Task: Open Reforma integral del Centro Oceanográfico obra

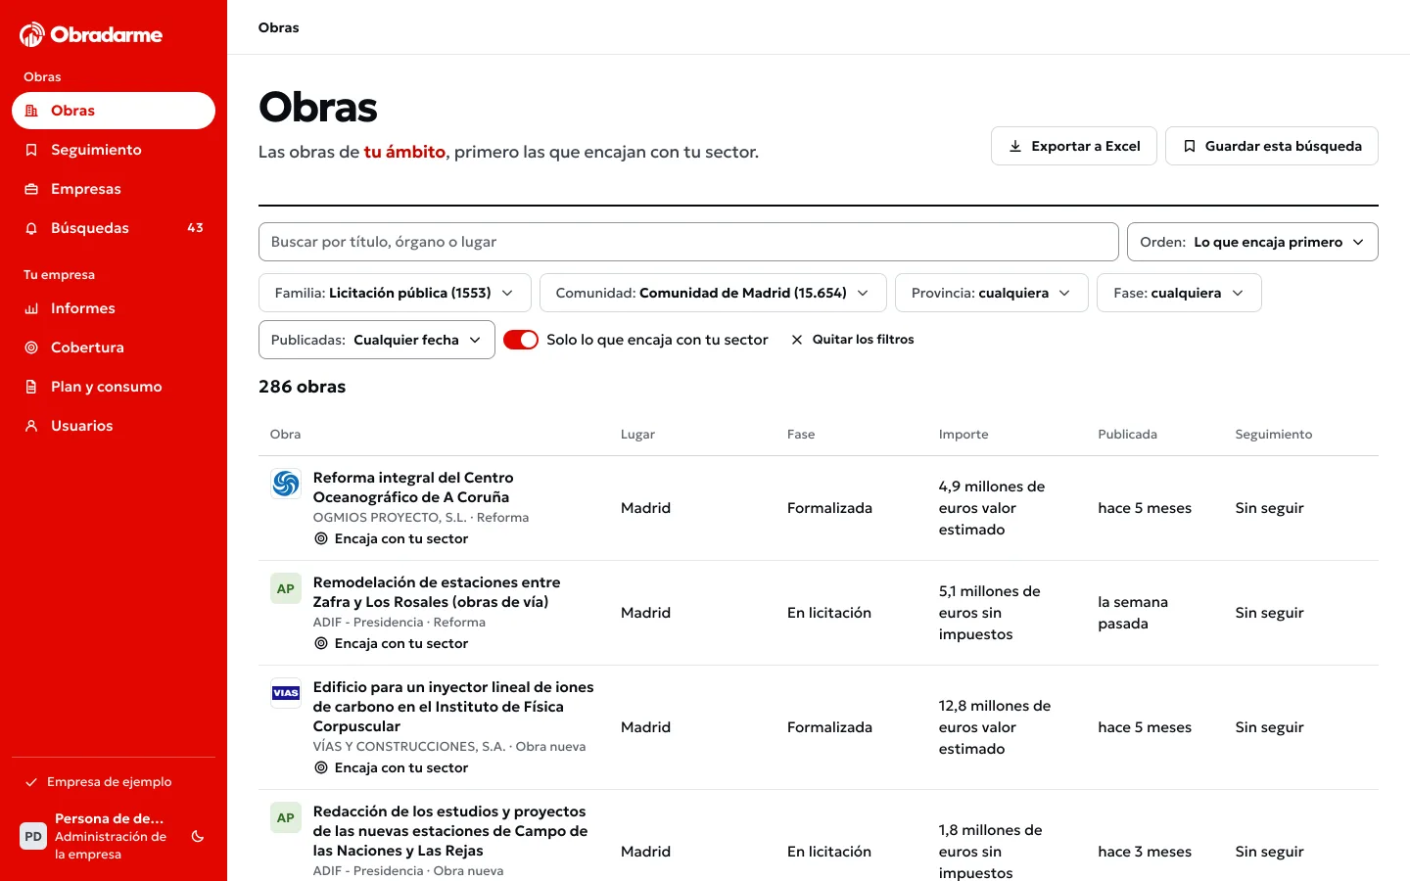Action: pyautogui.click(x=413, y=487)
